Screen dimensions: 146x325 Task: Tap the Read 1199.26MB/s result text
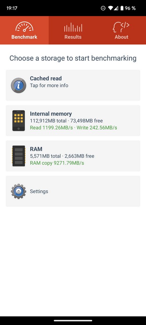point(51,128)
